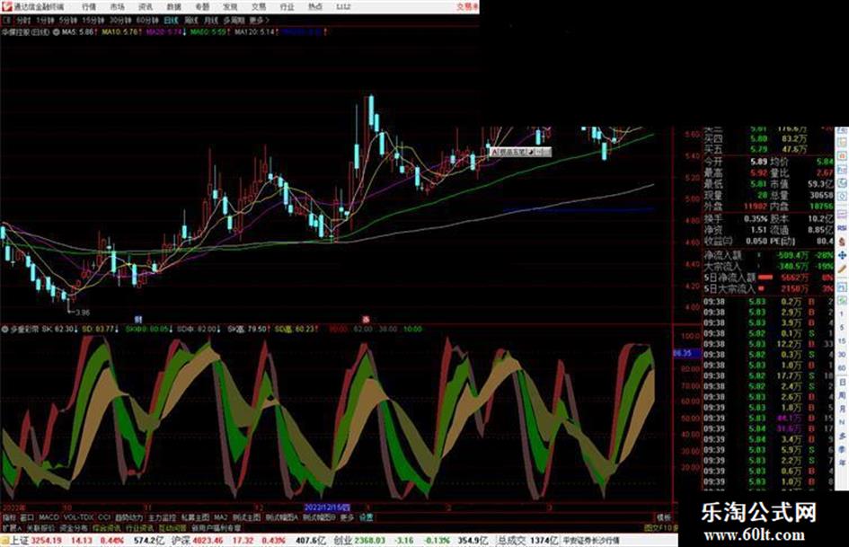Click the 领用户福利专享 link
Image resolution: width=849 pixels, height=547 pixels.
(x=216, y=528)
